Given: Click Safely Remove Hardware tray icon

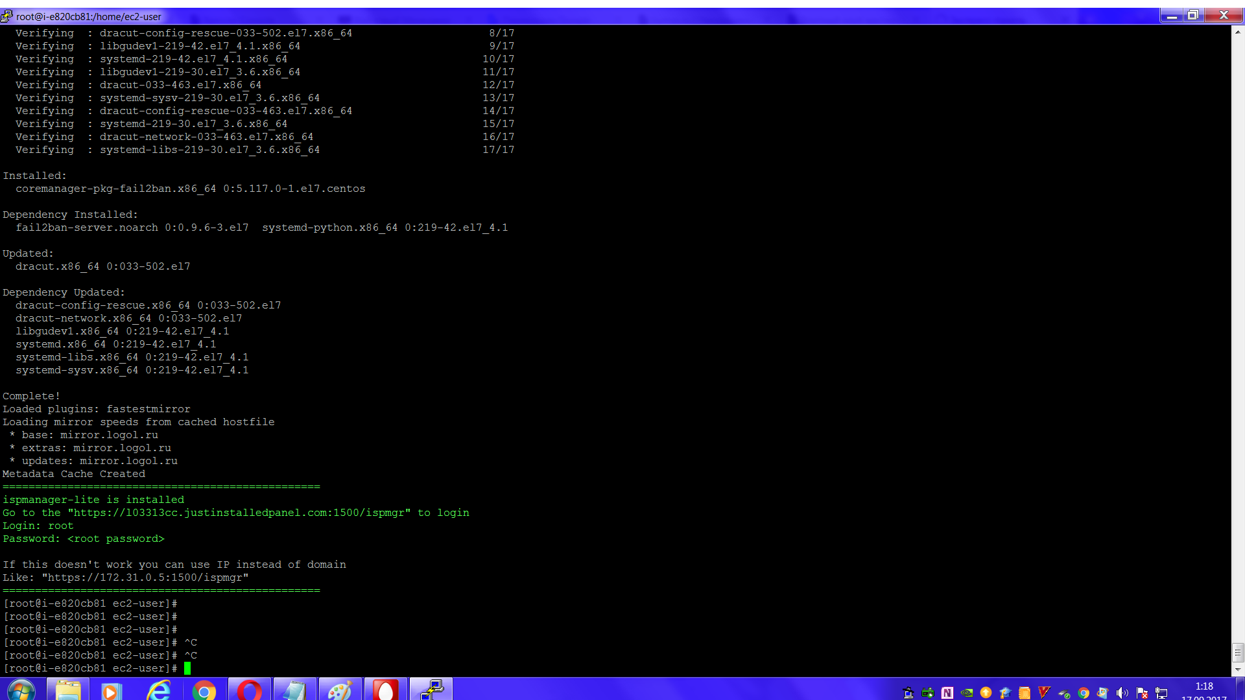Looking at the screenshot, I should click(x=1064, y=693).
